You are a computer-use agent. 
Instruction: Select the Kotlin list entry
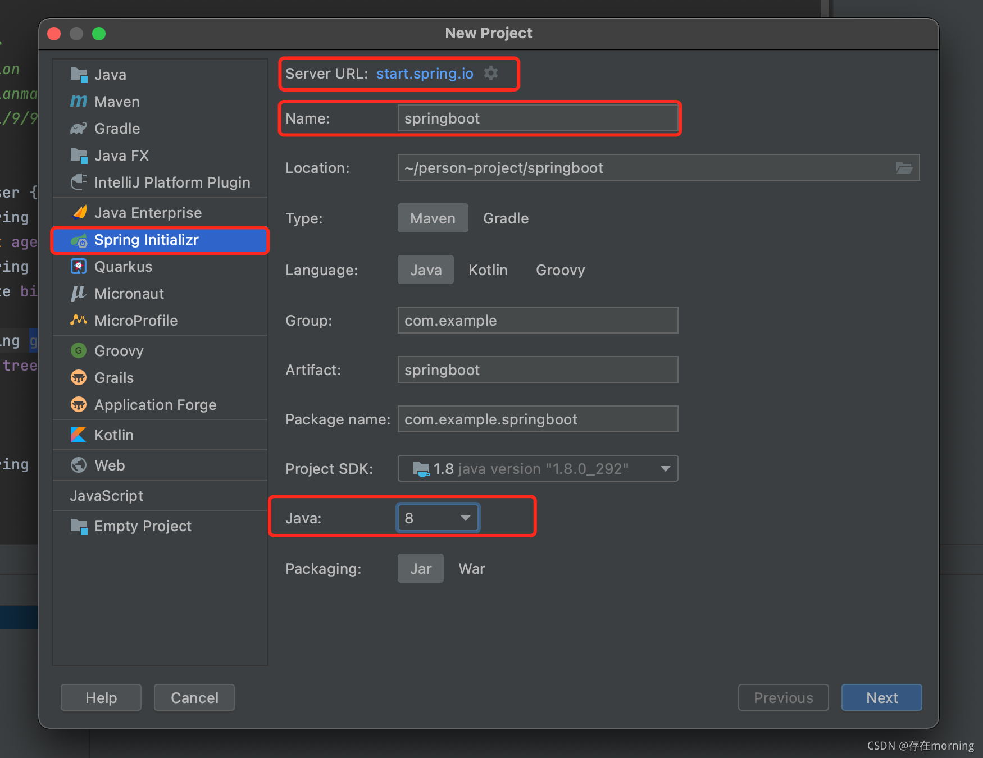pyautogui.click(x=160, y=435)
